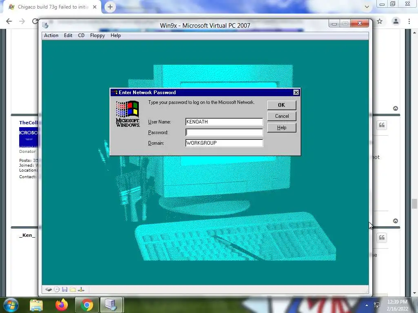Open the TheColl username profile link
Viewport: 418px width, 313px height.
29,123
